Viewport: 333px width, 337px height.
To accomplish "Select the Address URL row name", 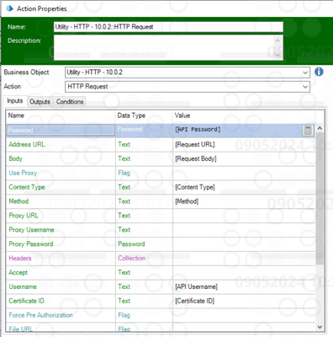I will [x=27, y=144].
